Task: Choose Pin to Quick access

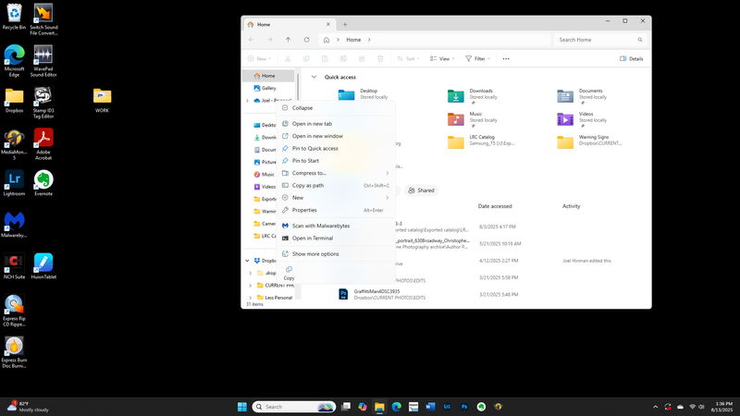Action: point(314,148)
